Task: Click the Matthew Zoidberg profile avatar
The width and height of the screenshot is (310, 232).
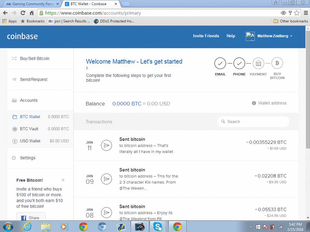Action: pos(250,36)
